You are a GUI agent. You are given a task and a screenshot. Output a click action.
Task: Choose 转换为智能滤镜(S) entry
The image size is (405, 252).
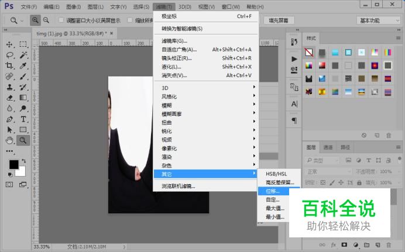click(206, 29)
